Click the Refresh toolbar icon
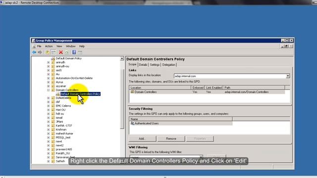 67,52
